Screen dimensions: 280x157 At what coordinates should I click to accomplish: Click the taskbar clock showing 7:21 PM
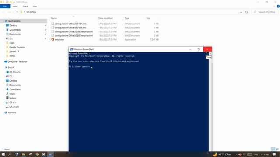(x=265, y=154)
